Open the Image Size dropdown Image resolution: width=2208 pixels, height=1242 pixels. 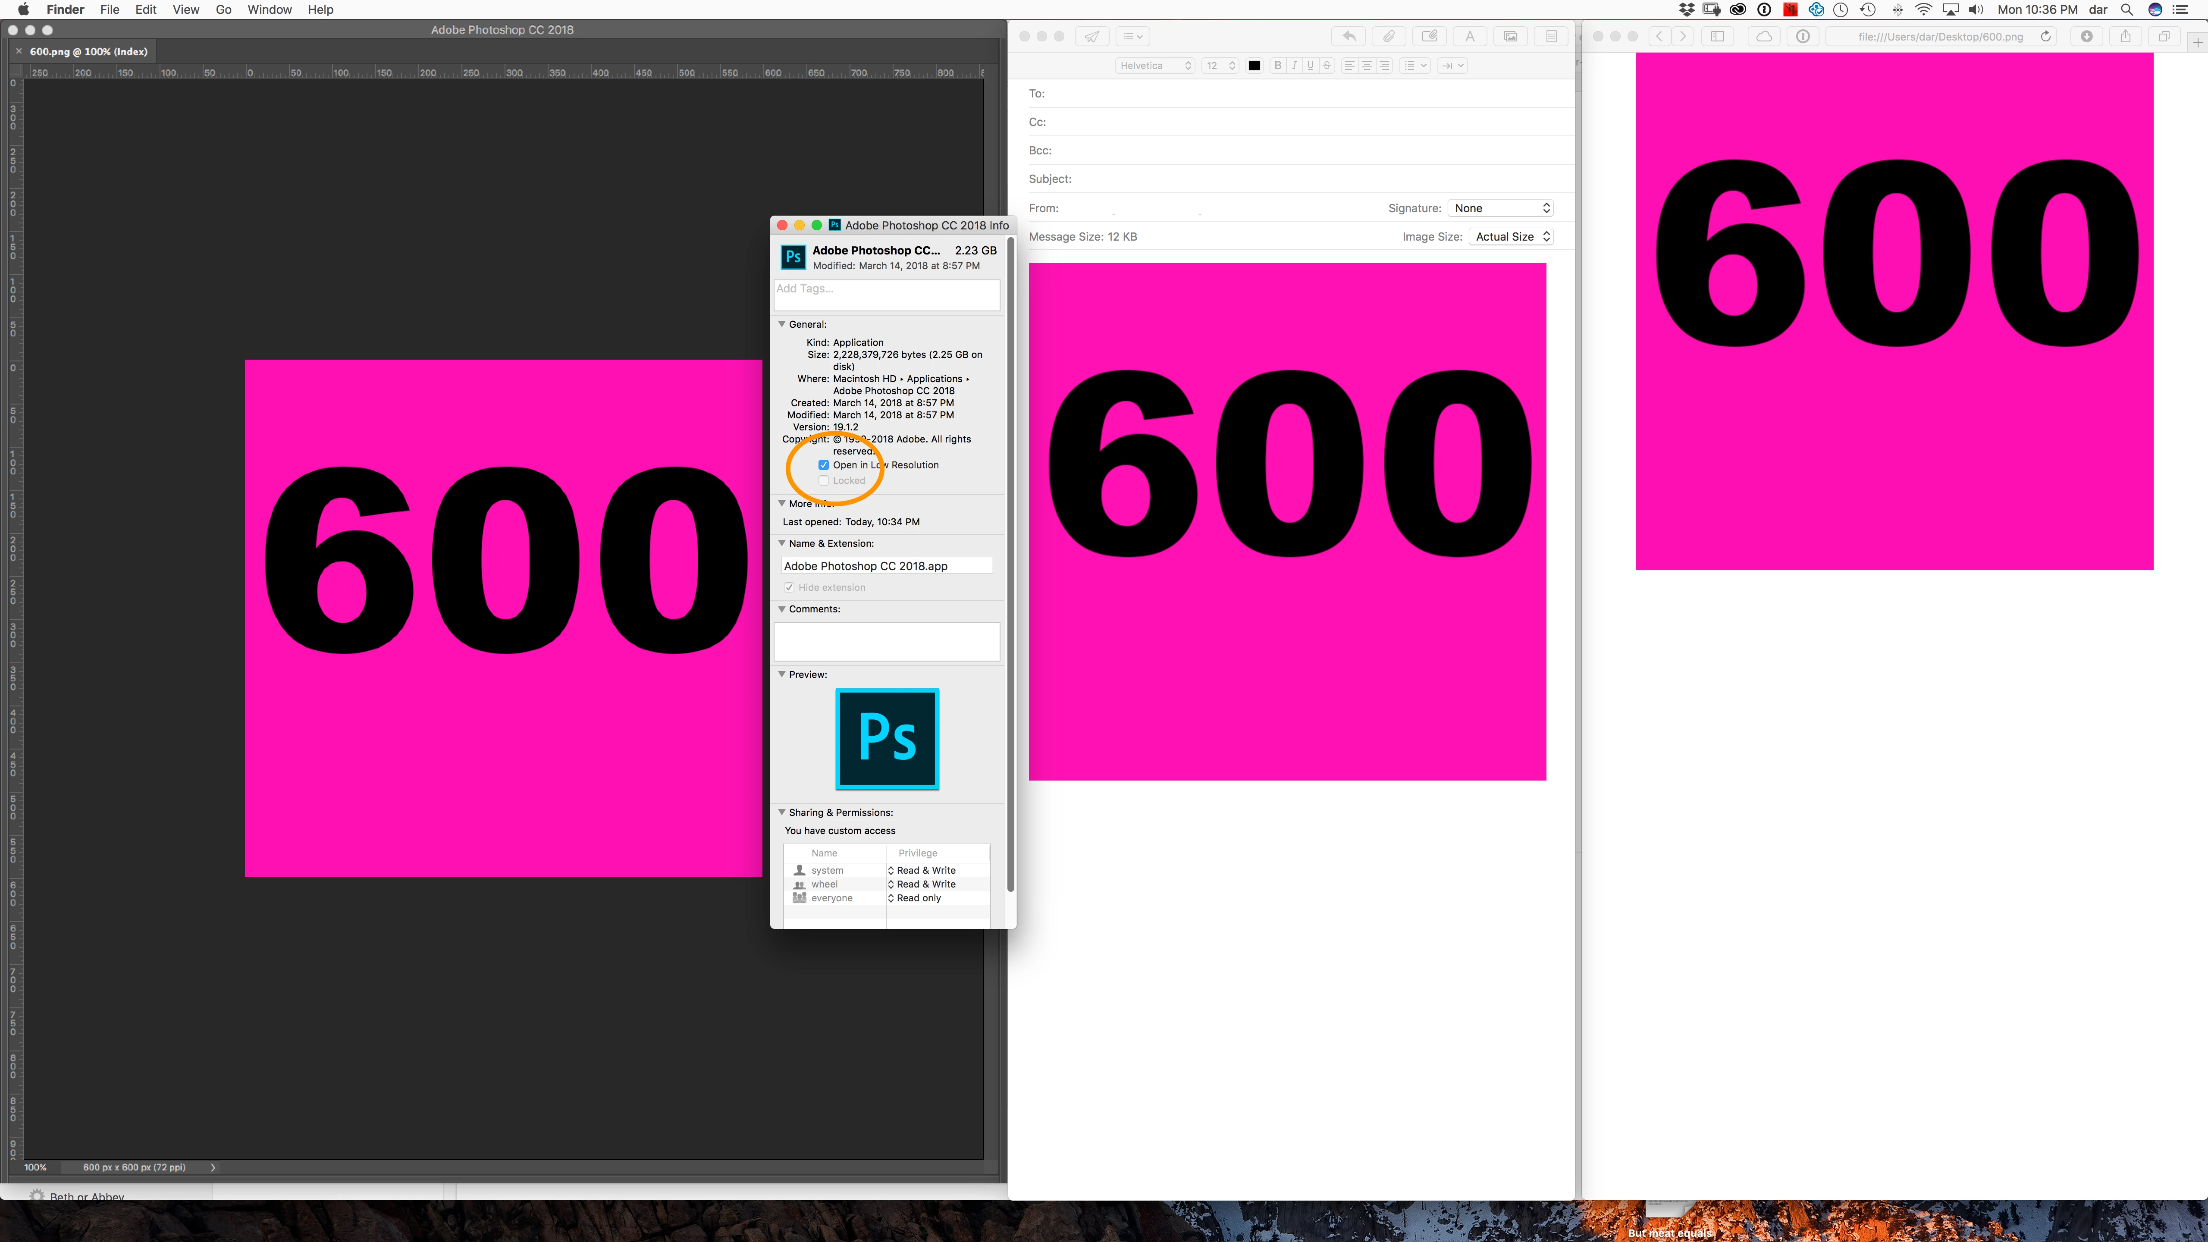point(1511,237)
